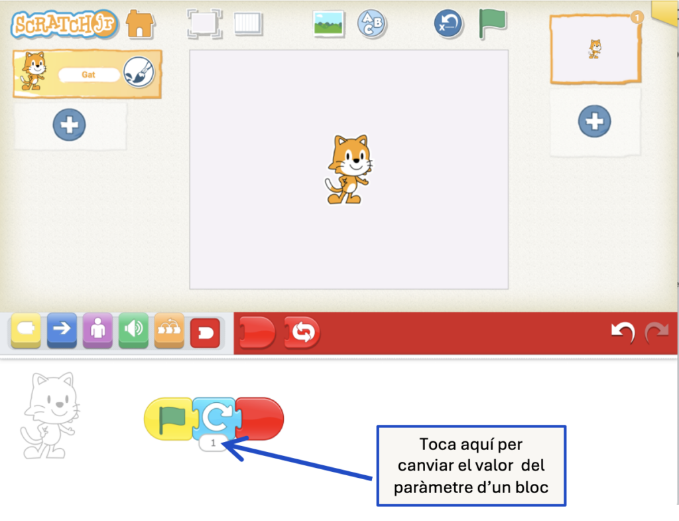This screenshot has width=679, height=521.
Task: Add a new page
Action: click(595, 121)
